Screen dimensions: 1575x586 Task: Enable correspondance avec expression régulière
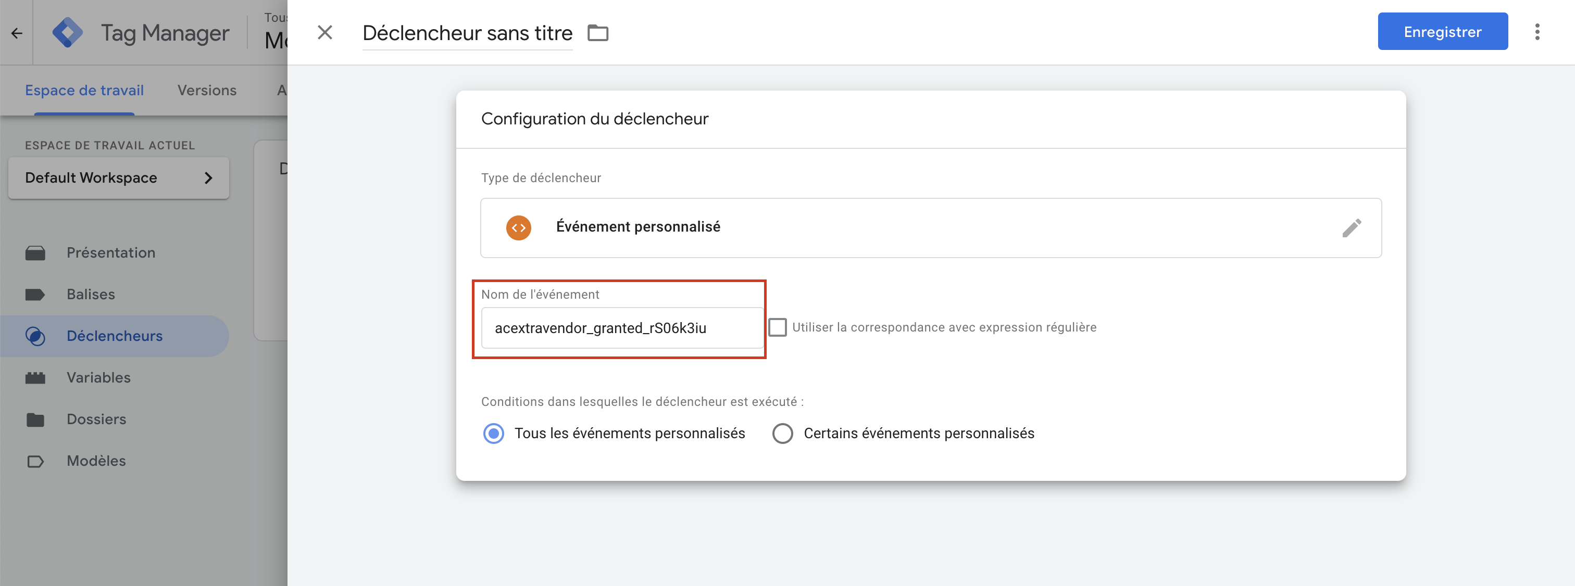[777, 327]
